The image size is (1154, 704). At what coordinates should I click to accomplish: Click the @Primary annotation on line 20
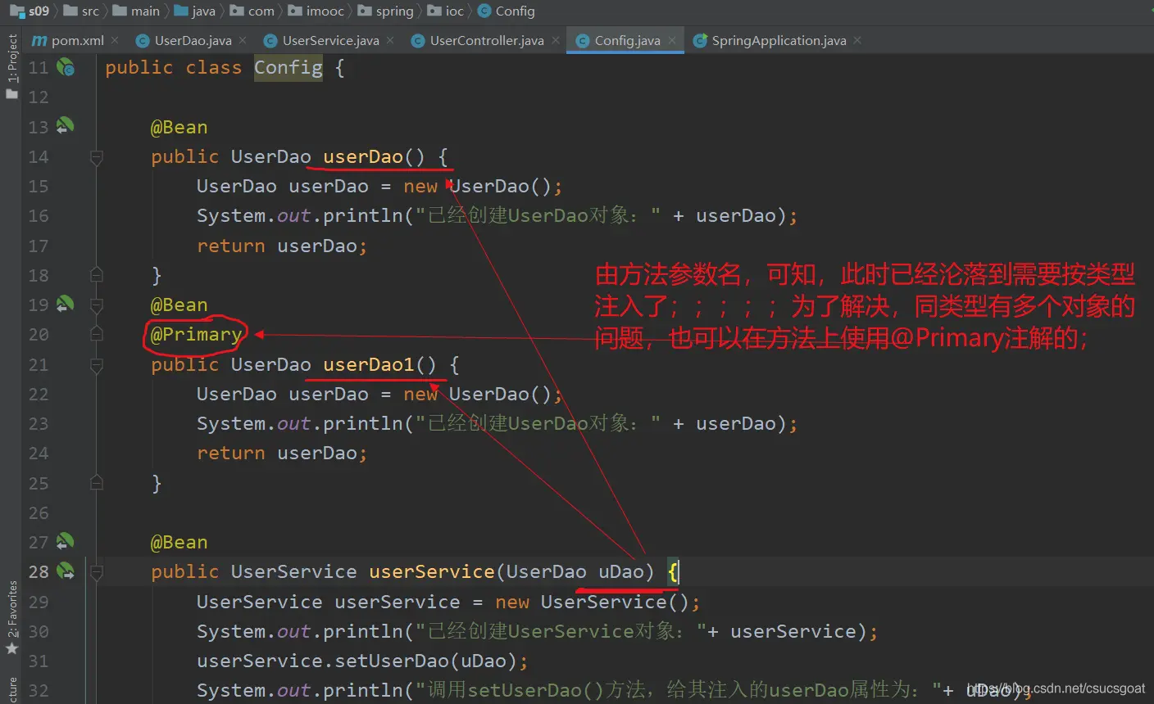click(196, 335)
